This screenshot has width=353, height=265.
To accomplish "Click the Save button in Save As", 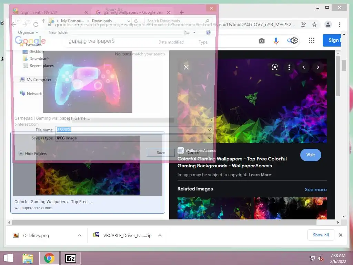I will tap(161, 153).
